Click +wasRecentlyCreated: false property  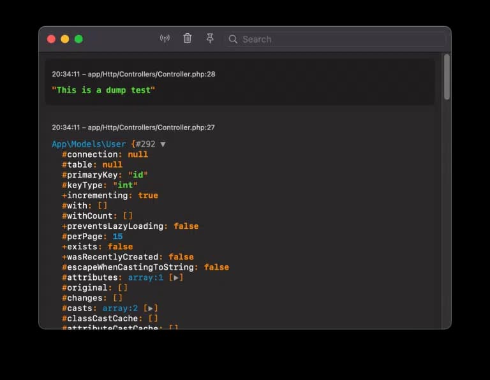coord(128,257)
